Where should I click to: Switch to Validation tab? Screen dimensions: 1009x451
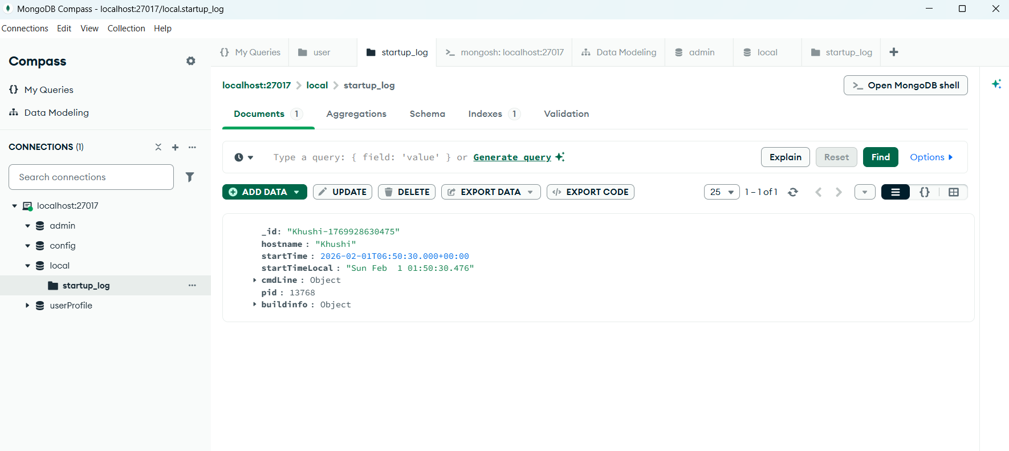pos(566,114)
